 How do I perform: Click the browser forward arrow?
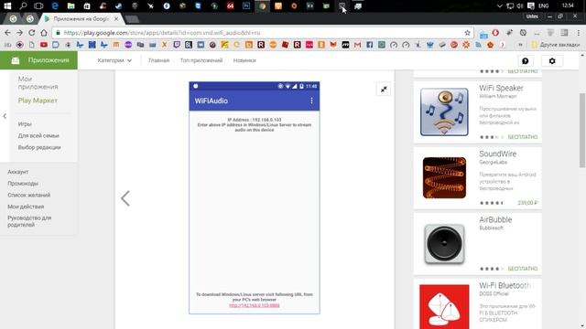(x=19, y=33)
